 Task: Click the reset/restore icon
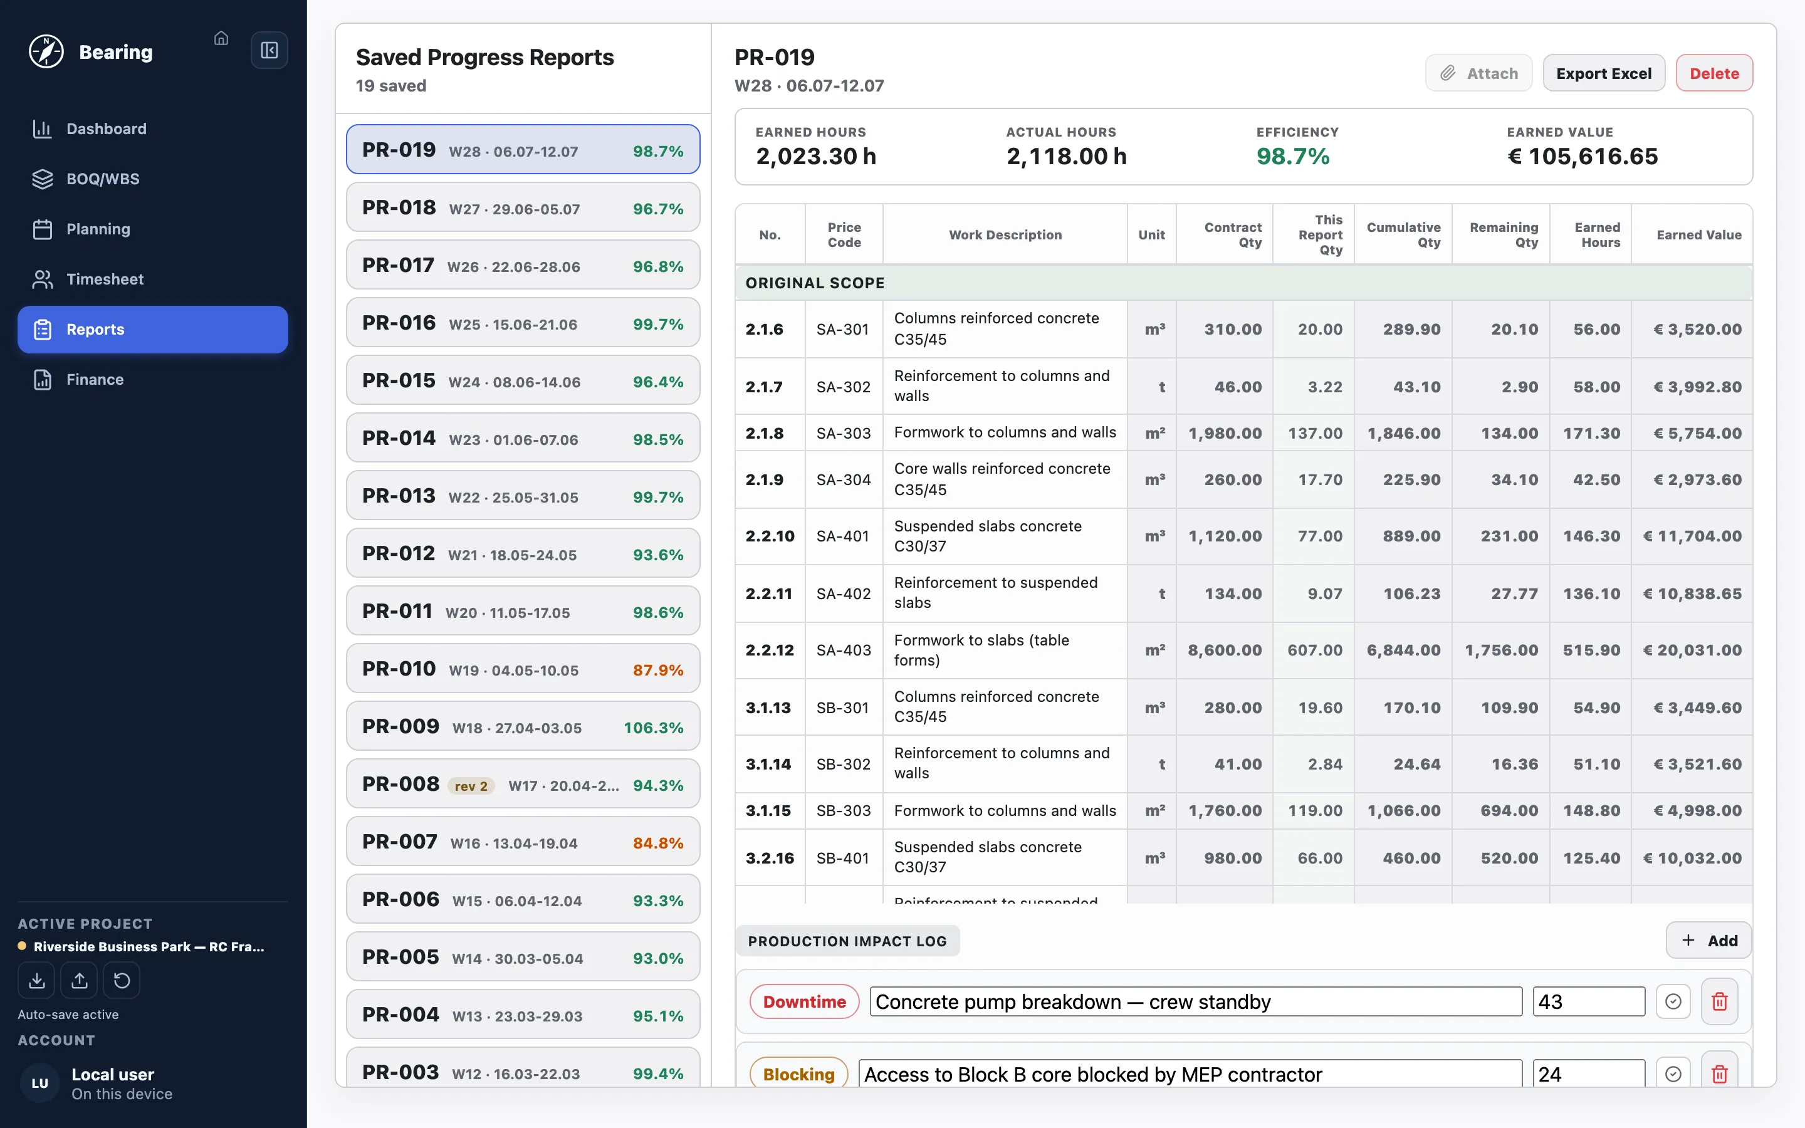coord(122,980)
